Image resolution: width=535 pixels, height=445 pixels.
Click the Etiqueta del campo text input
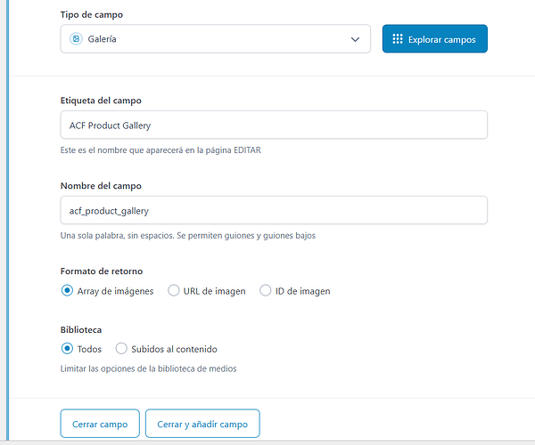273,125
